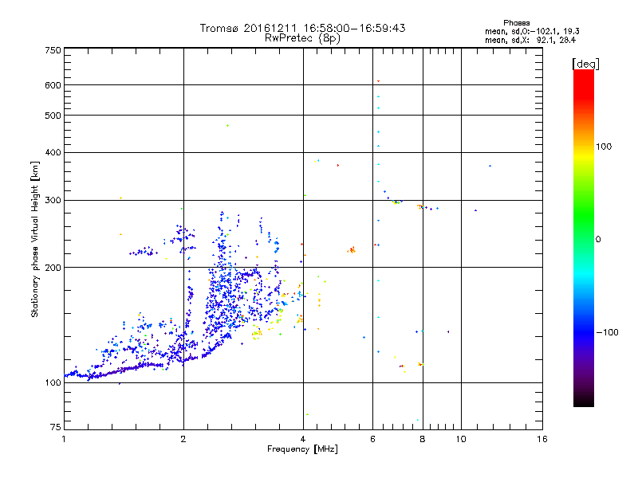Click the x-axis tick label '6'
Image resolution: width=638 pixels, height=478 pixels.
click(x=372, y=439)
